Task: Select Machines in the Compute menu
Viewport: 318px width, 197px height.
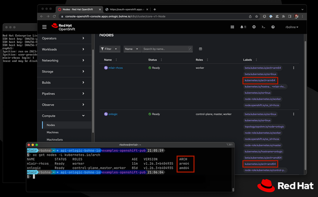Action: pyautogui.click(x=53, y=132)
